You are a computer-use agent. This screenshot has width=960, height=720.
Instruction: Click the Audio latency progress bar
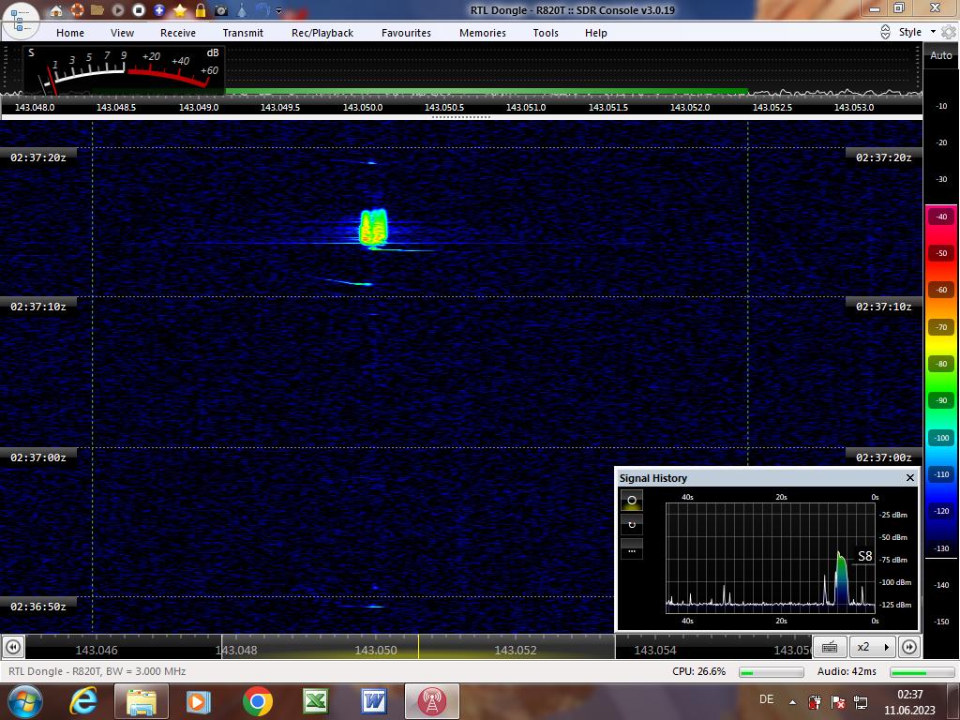922,672
